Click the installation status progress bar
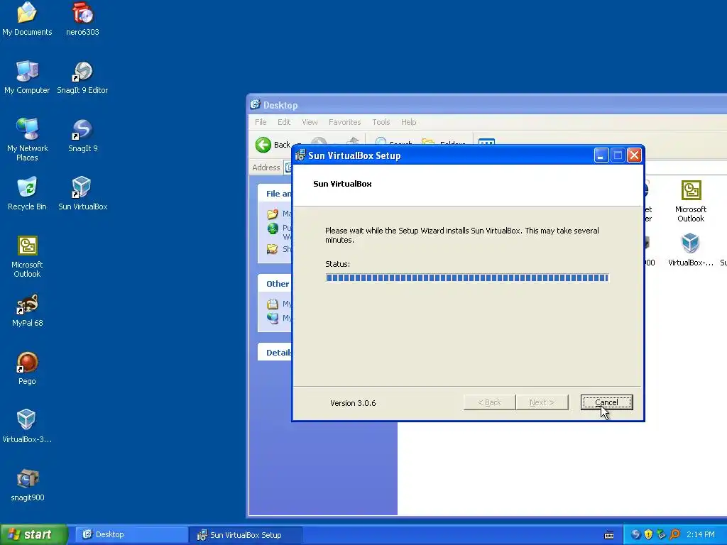Screen dimensions: 727x545 [467, 277]
